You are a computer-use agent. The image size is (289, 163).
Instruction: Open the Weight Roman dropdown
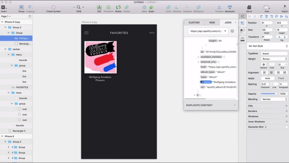(x=274, y=59)
